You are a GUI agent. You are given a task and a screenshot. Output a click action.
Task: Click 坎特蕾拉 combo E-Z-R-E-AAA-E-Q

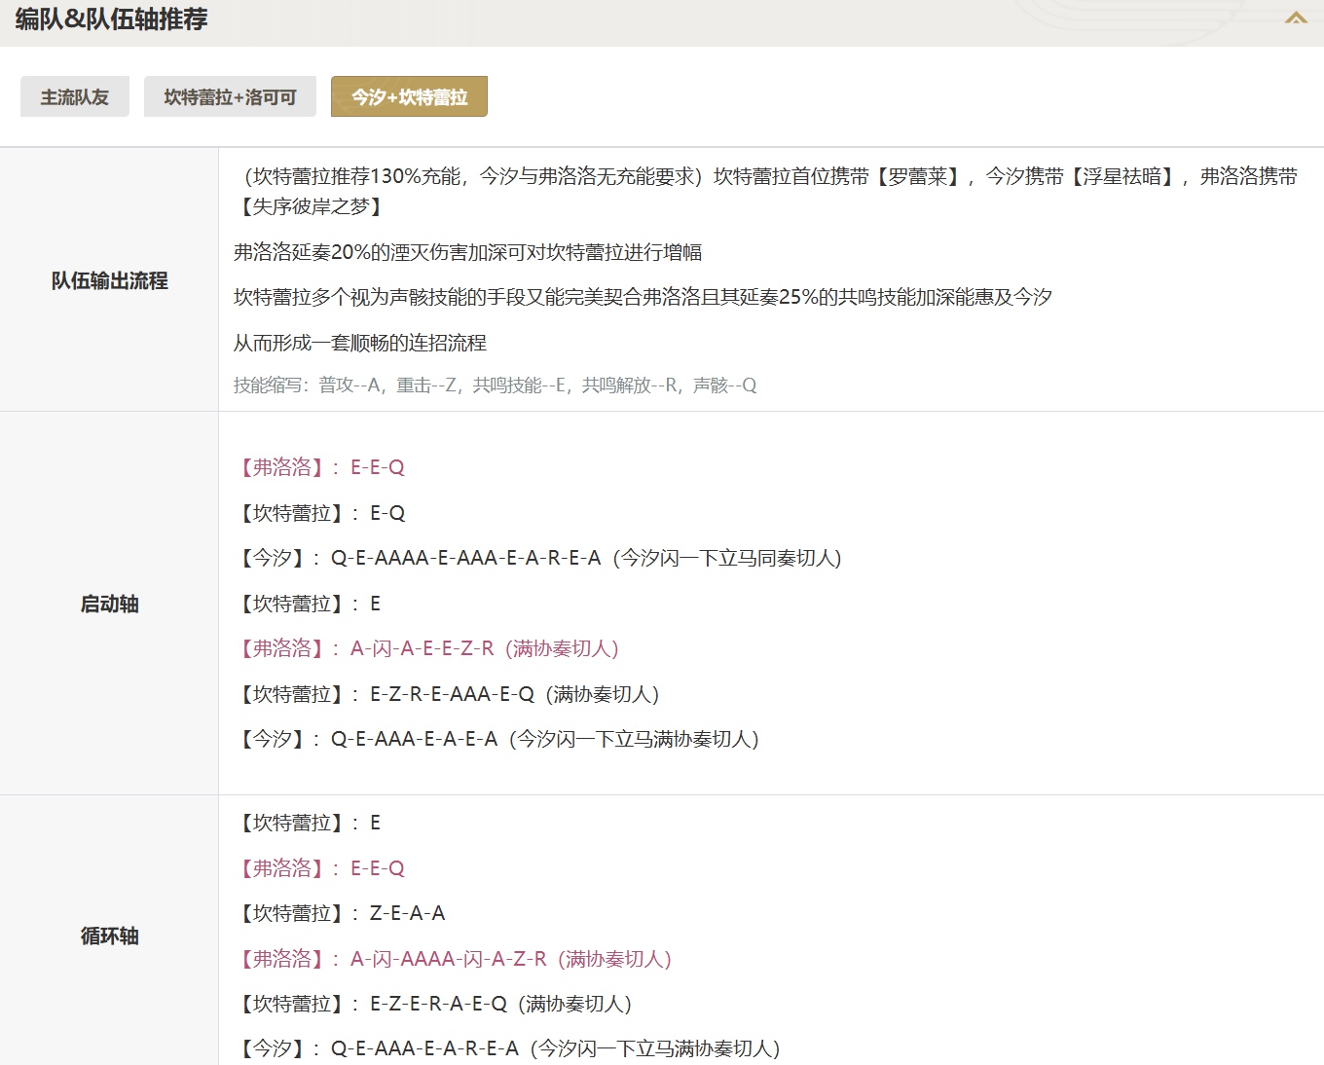coord(448,694)
